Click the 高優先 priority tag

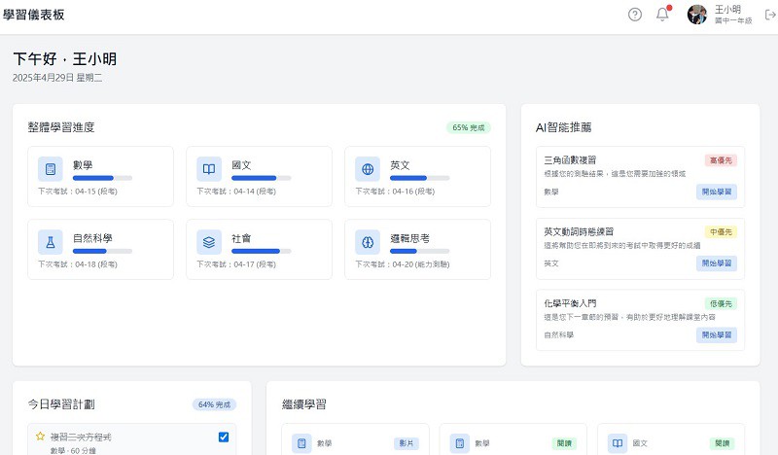721,160
